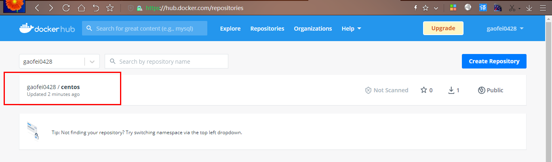This screenshot has width=552, height=162.
Task: Focus the 'Search for great content' field
Action: pyautogui.click(x=145, y=29)
